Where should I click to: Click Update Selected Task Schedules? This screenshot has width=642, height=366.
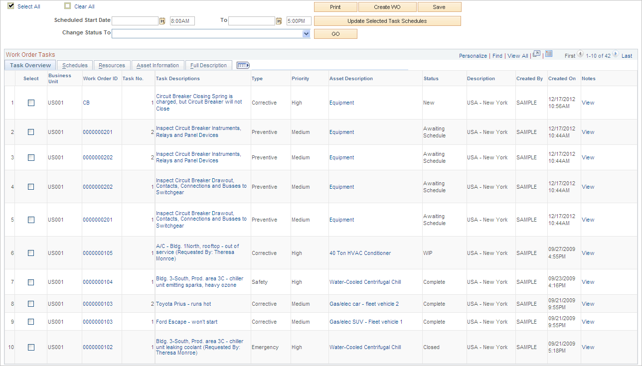click(x=387, y=20)
